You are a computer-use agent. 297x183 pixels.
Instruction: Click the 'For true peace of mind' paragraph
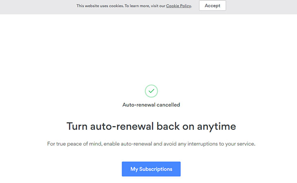[151, 144]
